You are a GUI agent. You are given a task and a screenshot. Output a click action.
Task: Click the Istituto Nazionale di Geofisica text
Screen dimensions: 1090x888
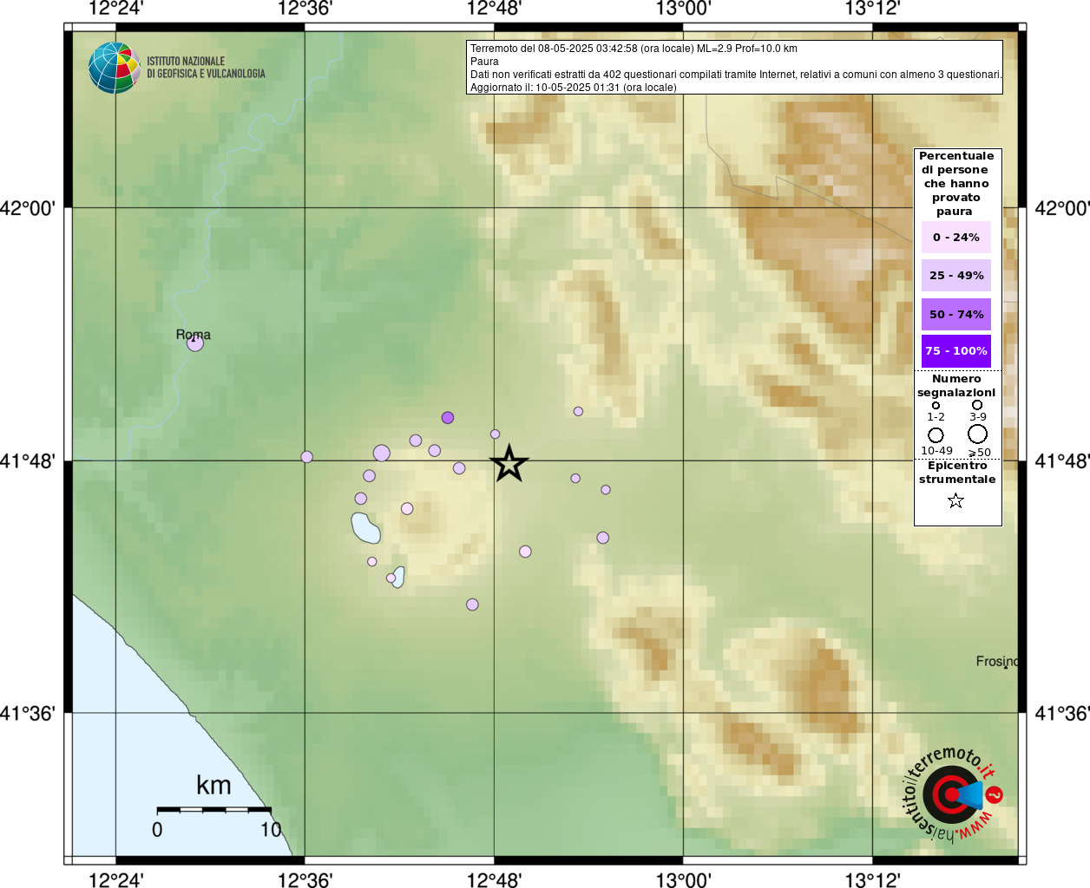click(206, 68)
